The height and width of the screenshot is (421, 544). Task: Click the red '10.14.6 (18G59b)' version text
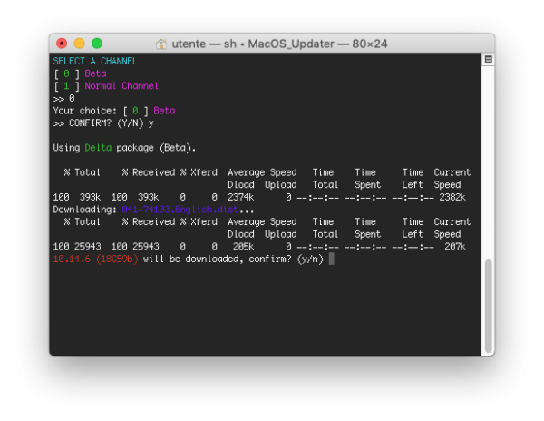(95, 259)
